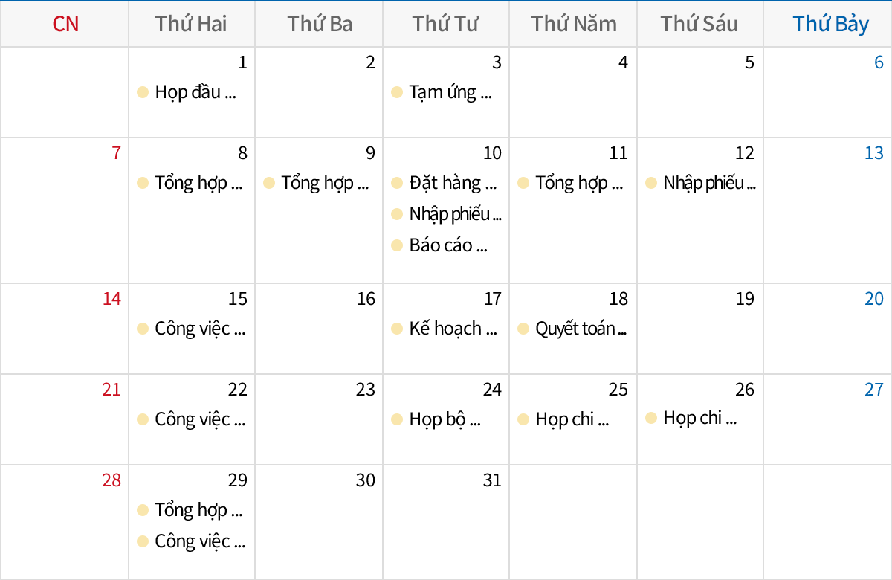Click the "Đặt hàng ..." event on day 10
892x580 pixels.
pos(452,183)
